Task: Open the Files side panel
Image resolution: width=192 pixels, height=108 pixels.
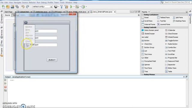Action: click(x=2, y=43)
